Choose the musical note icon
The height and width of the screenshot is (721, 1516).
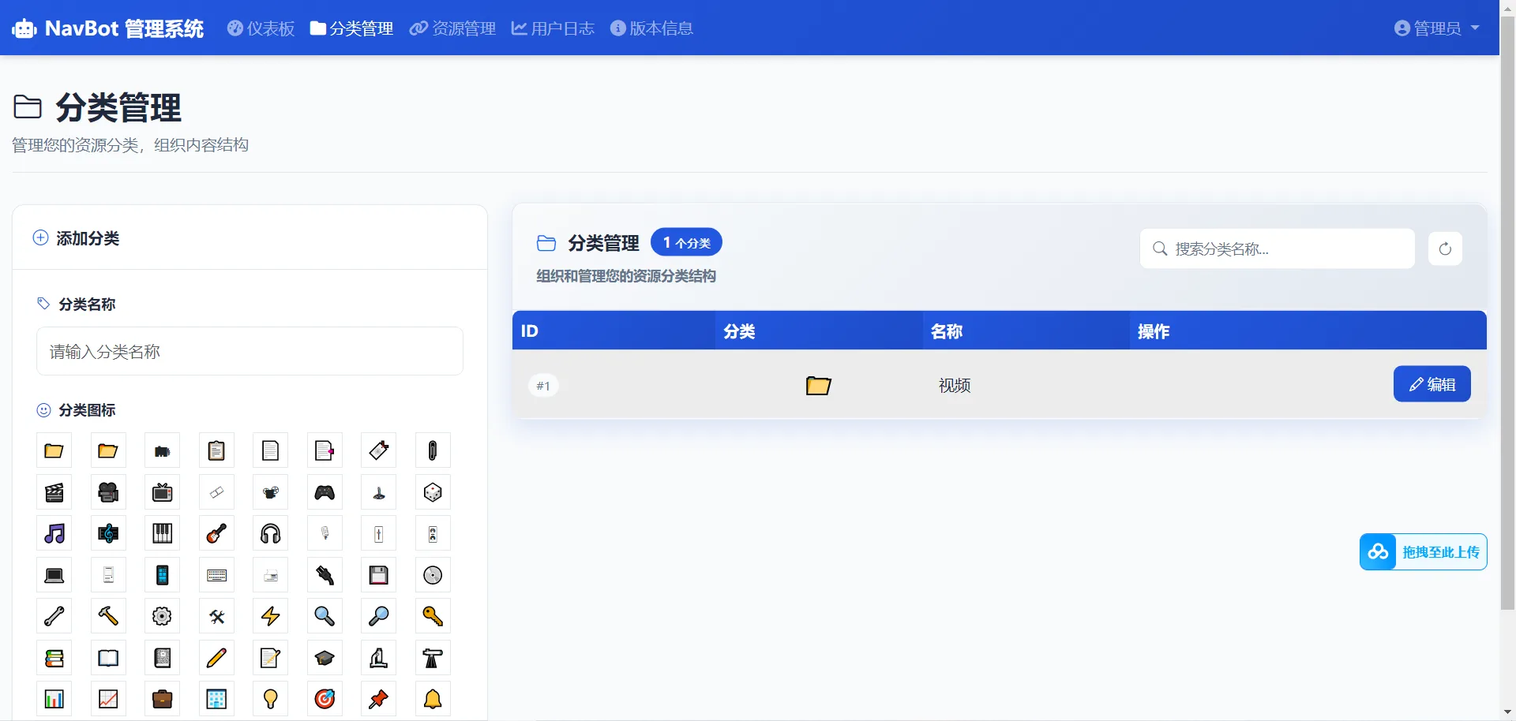(x=54, y=533)
